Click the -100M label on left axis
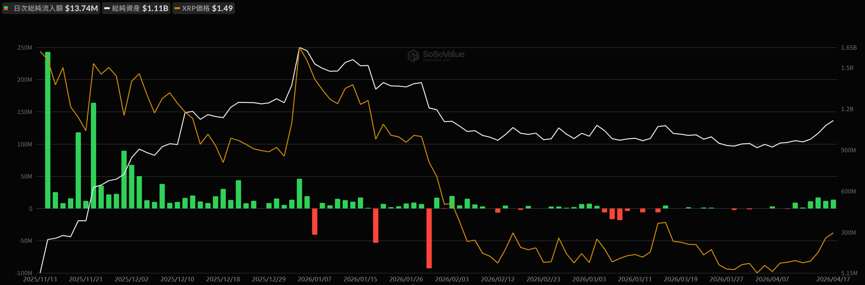This screenshot has height=285, width=865. [x=24, y=273]
